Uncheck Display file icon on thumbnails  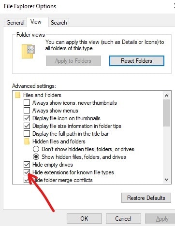coord(27,118)
